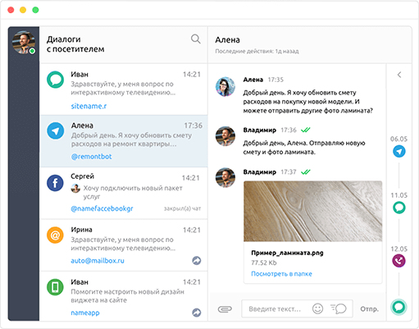Open the @remontbot link

(92, 157)
